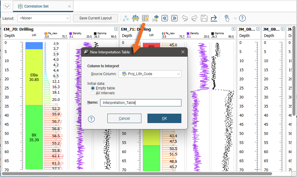Click the green BX lithology interval in EM_70
Viewport: 297px width, 177px height.
point(34,137)
